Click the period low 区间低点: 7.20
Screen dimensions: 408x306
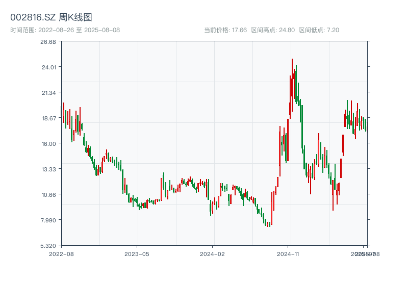tap(319, 30)
